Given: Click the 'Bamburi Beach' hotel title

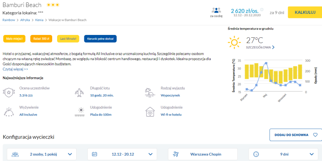Looking at the screenshot, I should [x=22, y=5].
